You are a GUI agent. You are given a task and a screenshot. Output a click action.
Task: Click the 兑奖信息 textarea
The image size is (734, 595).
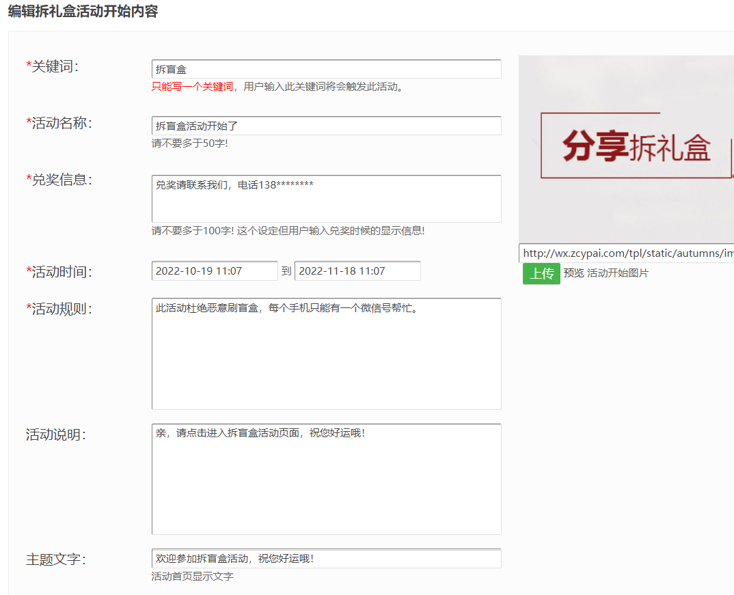[x=326, y=199]
